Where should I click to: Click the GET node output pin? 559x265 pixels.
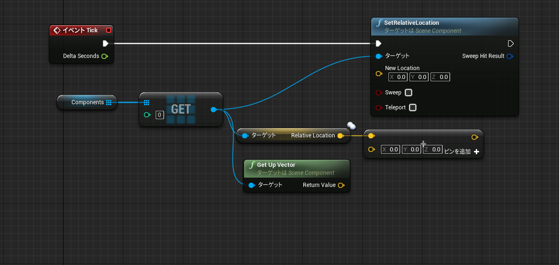coord(214,109)
